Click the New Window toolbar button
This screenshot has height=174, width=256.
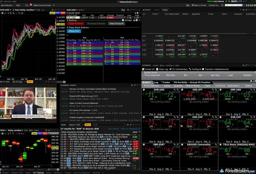point(7,5)
